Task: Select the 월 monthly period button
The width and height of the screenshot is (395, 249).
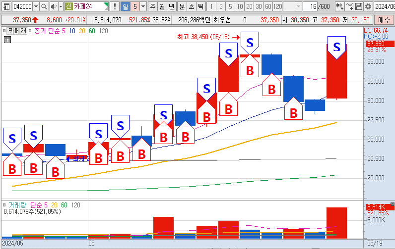Action: tap(162, 6)
